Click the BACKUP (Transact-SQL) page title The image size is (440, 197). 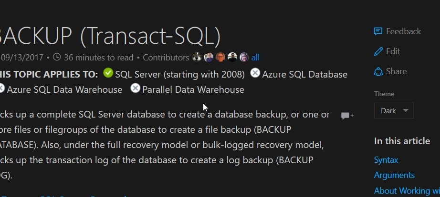pos(110,35)
